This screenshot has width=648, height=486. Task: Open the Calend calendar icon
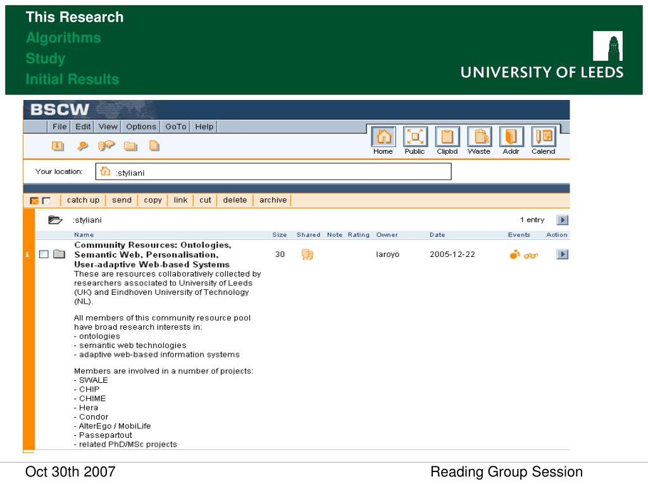544,137
